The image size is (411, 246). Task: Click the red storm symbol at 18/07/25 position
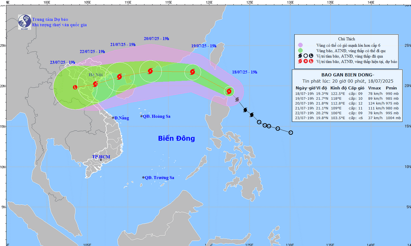(229, 91)
